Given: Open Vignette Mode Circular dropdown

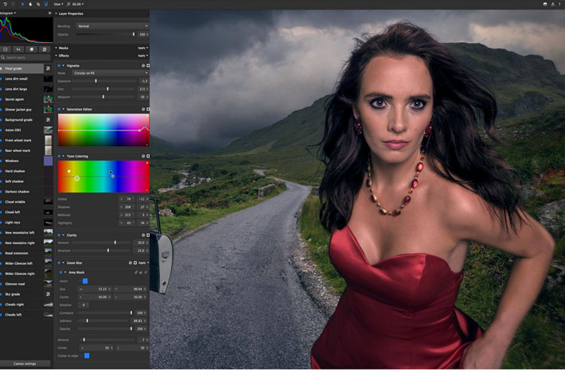Looking at the screenshot, I should click(111, 73).
